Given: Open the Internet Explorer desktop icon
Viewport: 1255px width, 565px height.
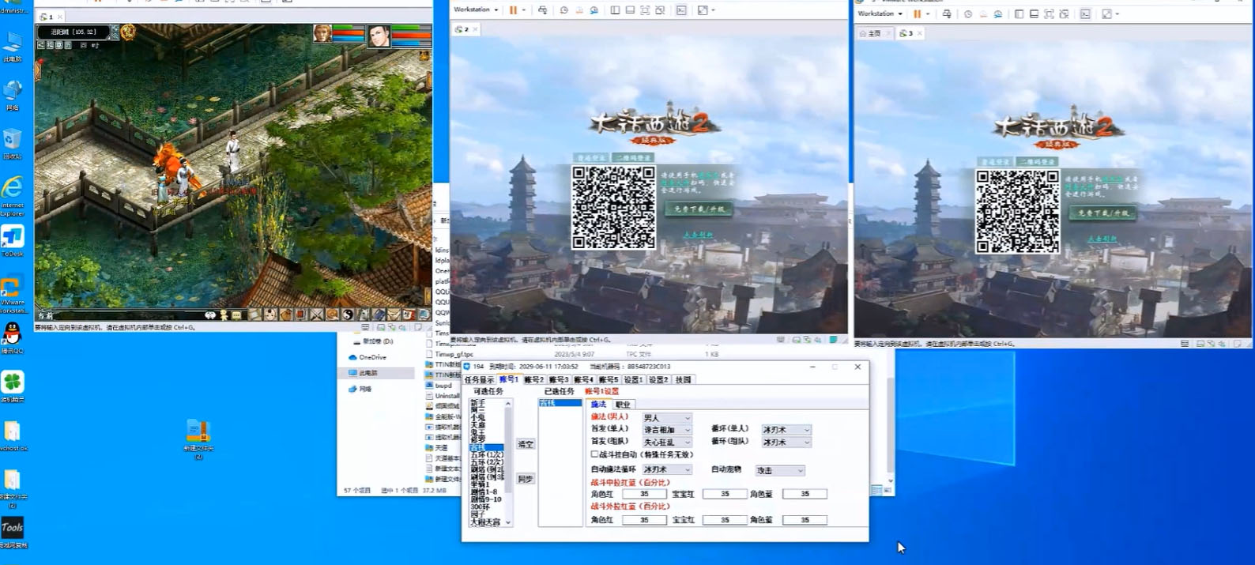Looking at the screenshot, I should (x=13, y=191).
